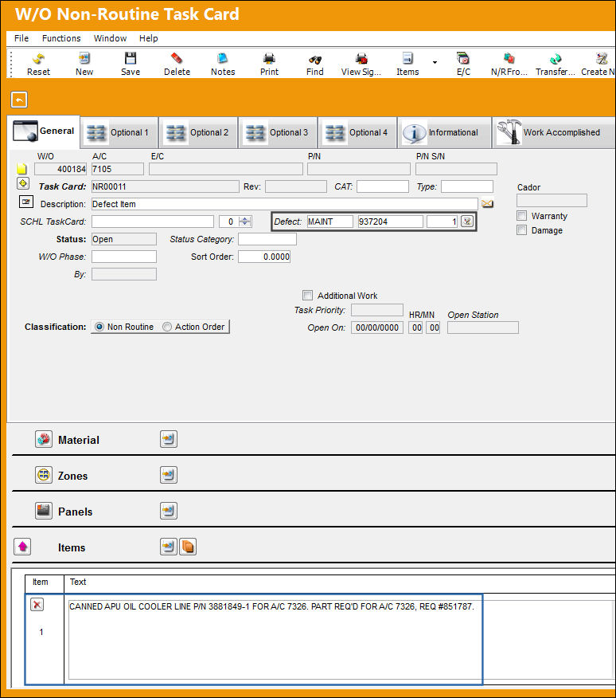Click the item text CANNED APU OIL COOLER LINE
Screen dimensions: 616x698
(271, 606)
